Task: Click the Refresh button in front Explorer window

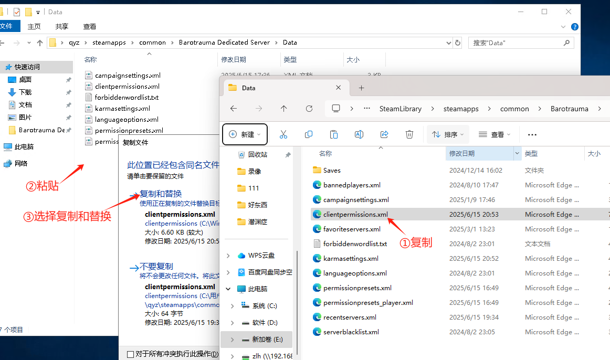Action: [x=309, y=109]
